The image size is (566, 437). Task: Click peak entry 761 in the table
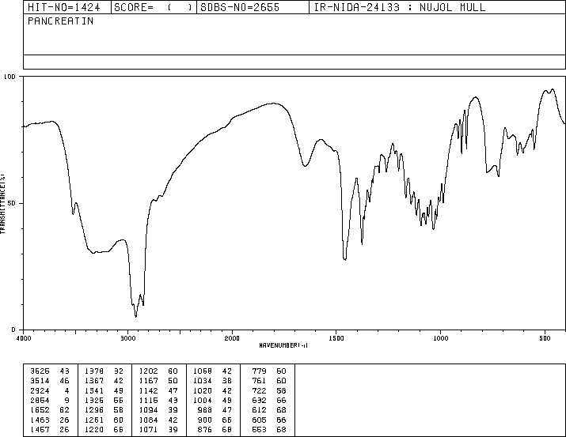[x=259, y=381]
